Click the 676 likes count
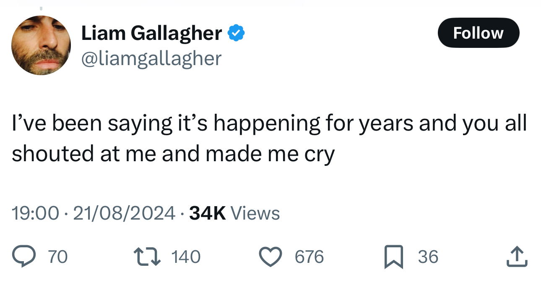 (x=310, y=257)
